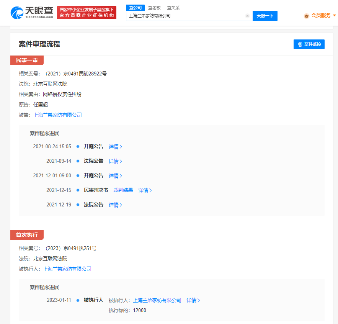Select case number (2021)京0491民初28922号

[76, 74]
